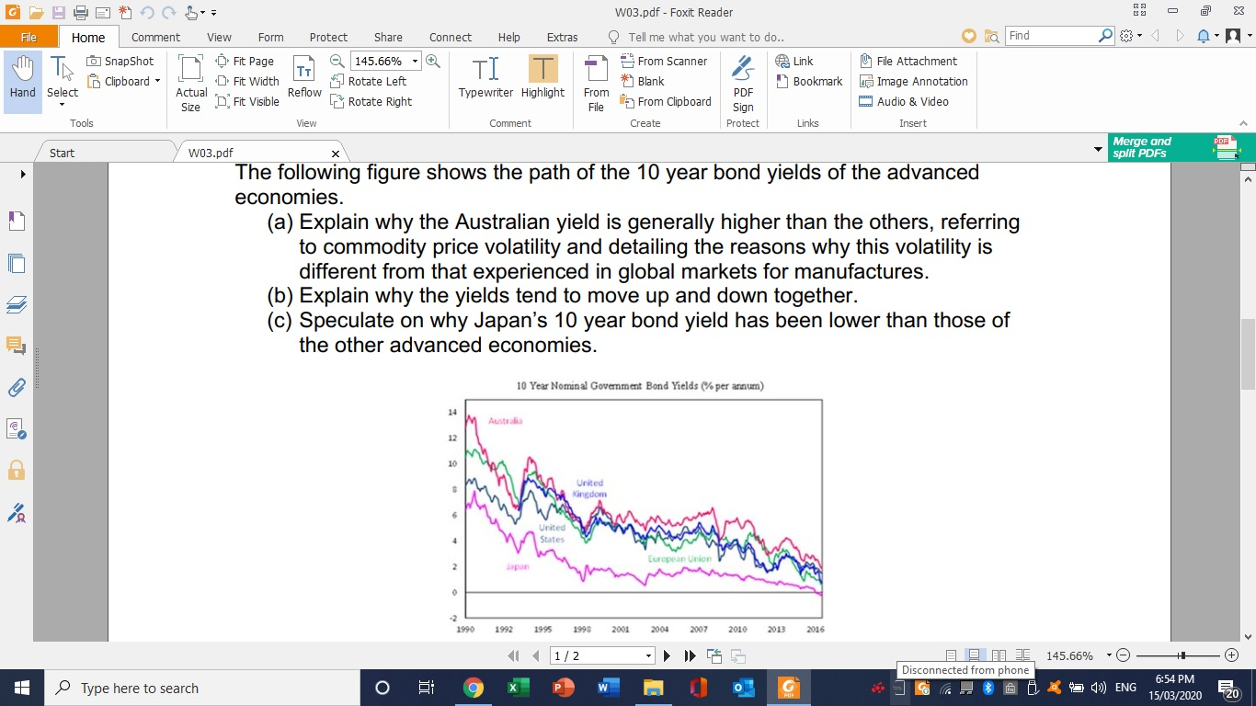Advance to the next page

tap(666, 655)
